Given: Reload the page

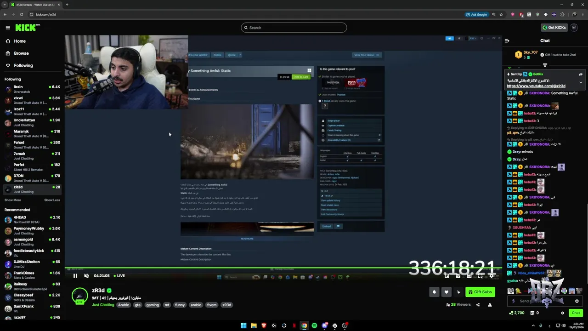Looking at the screenshot, I should pyautogui.click(x=21, y=14).
